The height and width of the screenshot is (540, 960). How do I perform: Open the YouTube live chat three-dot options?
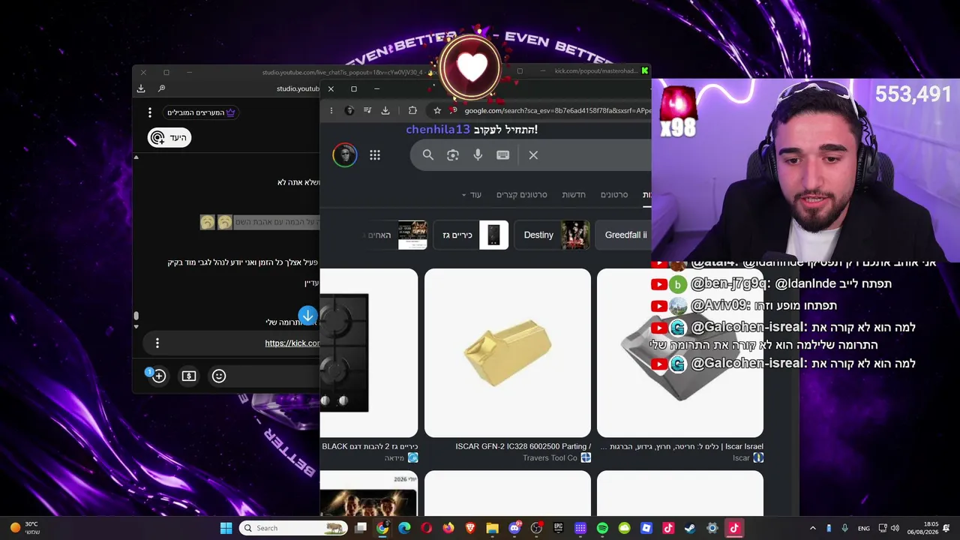(150, 112)
